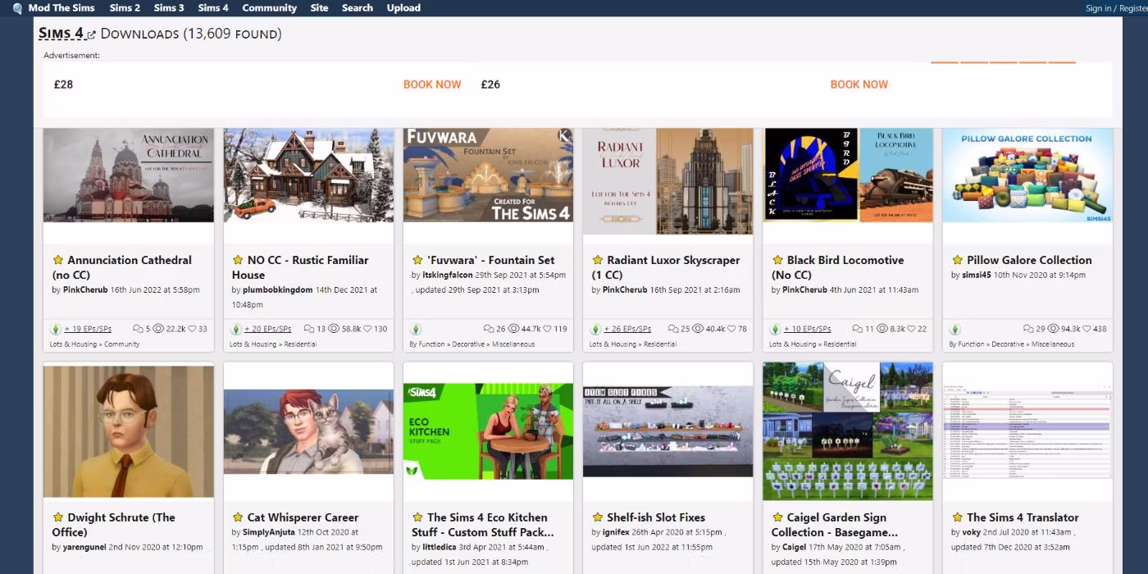Open author simsi45's profile

(976, 275)
